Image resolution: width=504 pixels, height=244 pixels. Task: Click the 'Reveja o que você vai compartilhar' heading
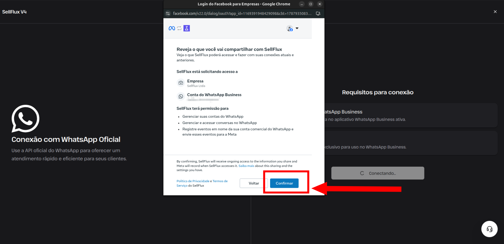coord(229,49)
